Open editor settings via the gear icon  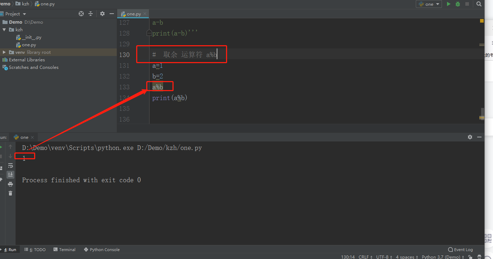tap(102, 13)
